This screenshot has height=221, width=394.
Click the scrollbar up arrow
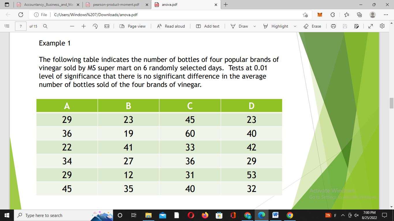(391, 23)
